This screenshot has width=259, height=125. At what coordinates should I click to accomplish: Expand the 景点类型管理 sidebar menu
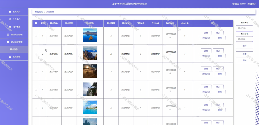tap(14, 35)
